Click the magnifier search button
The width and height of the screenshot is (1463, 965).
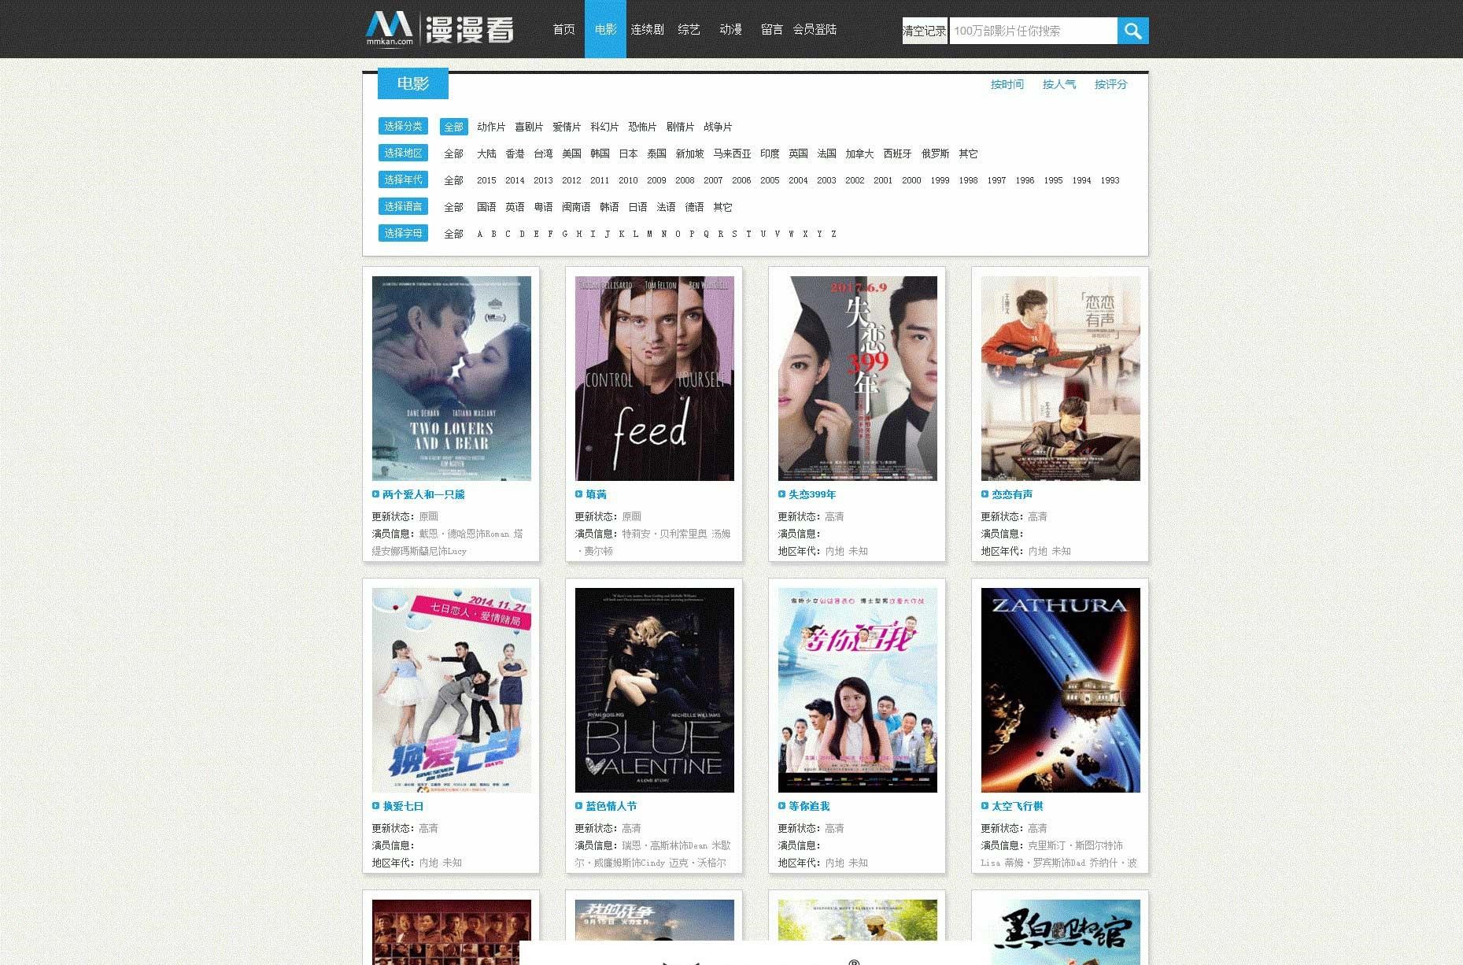coord(1132,31)
